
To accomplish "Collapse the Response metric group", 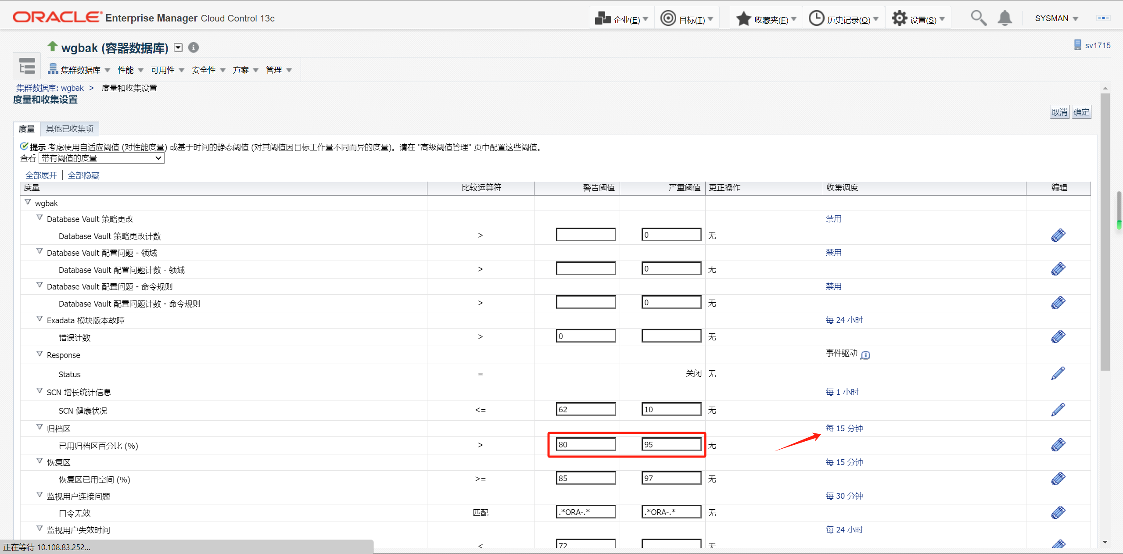I will click(39, 354).
